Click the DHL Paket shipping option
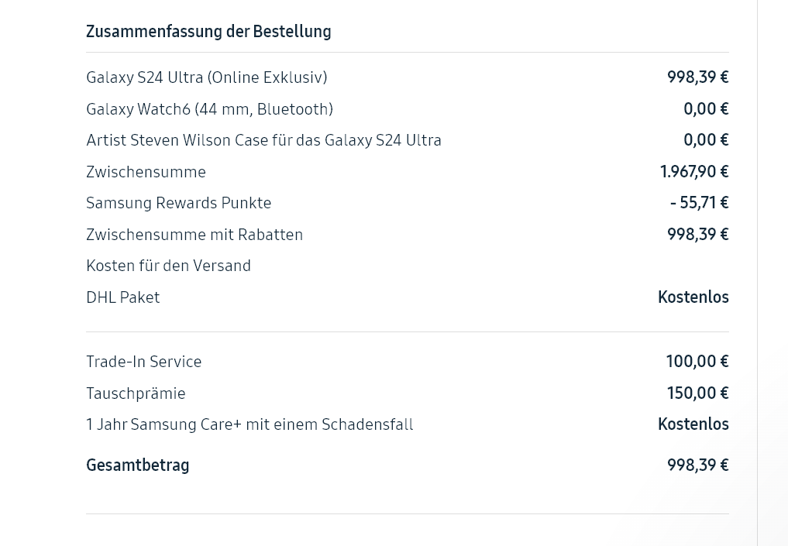The image size is (788, 546). point(122,297)
